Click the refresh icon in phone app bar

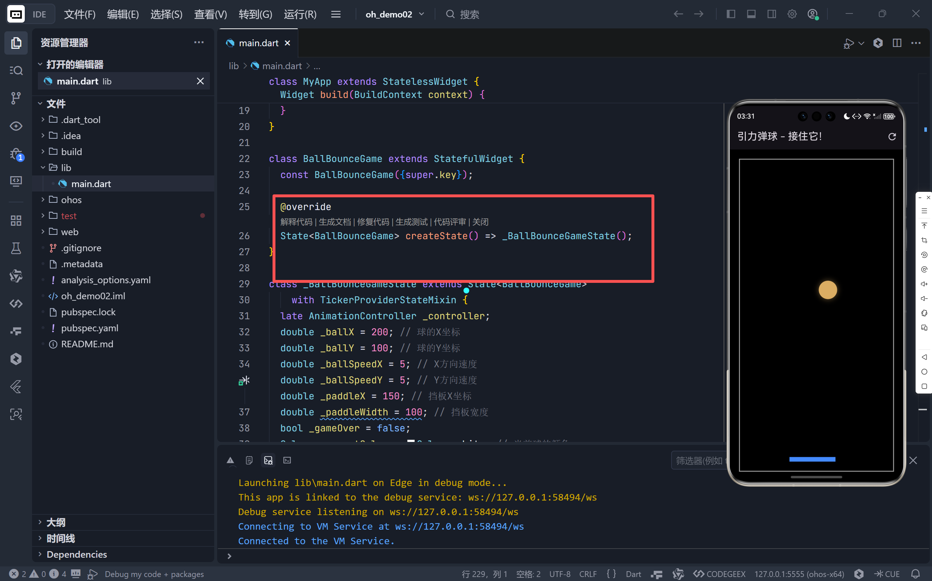(x=892, y=137)
